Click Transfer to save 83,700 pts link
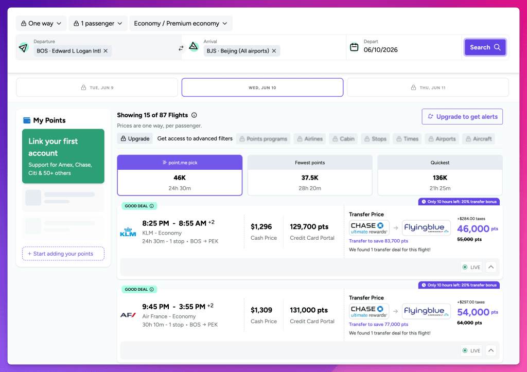This screenshot has height=372, width=527. coord(378,241)
